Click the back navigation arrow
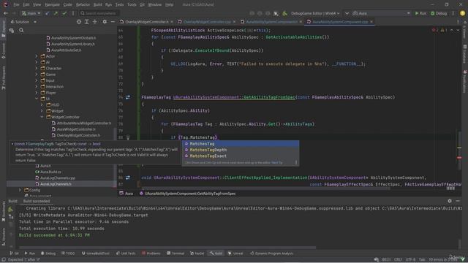 [6, 13]
